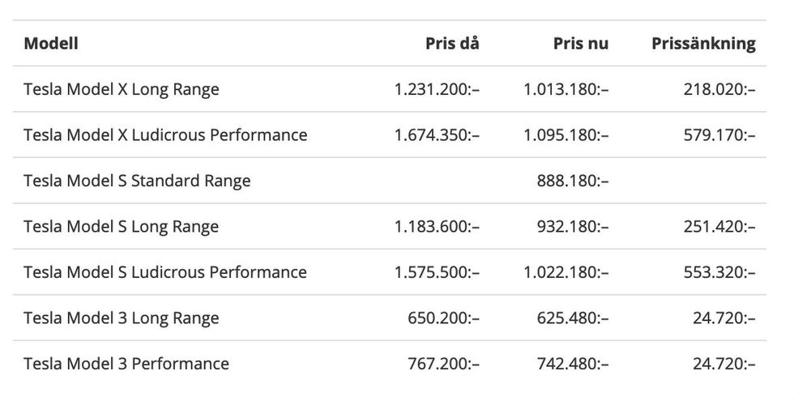The image size is (794, 401).
Task: Select the Tesla Model S Long Range cell
Action: click(121, 226)
